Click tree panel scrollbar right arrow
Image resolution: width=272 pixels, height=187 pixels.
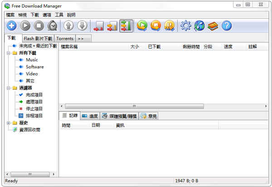coord(53,174)
